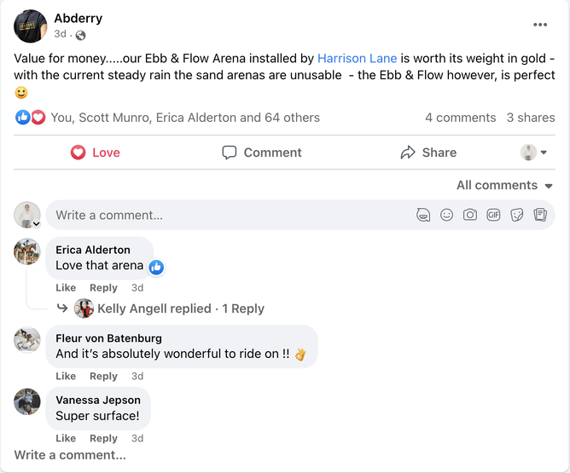Click the rightmost comment box icon
This screenshot has height=473, width=570.
[x=539, y=216]
